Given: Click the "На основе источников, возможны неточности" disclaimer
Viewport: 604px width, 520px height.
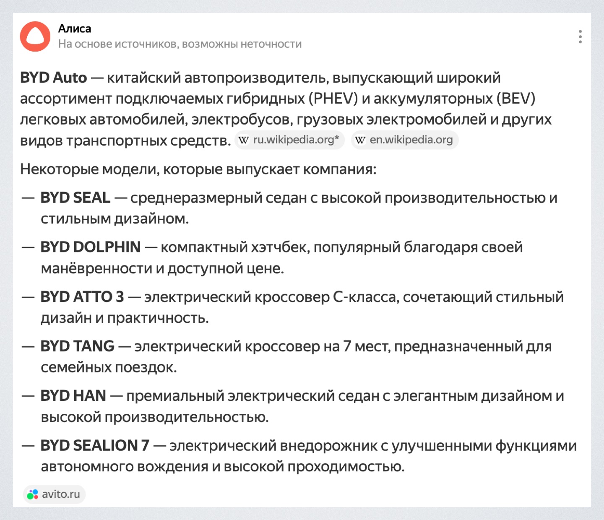Looking at the screenshot, I should [180, 44].
